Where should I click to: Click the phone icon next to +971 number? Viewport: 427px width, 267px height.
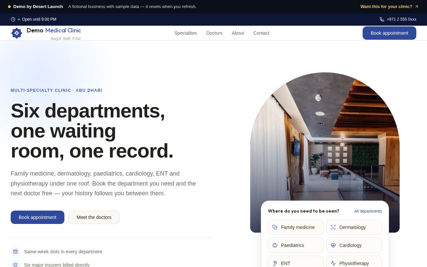tap(382, 19)
